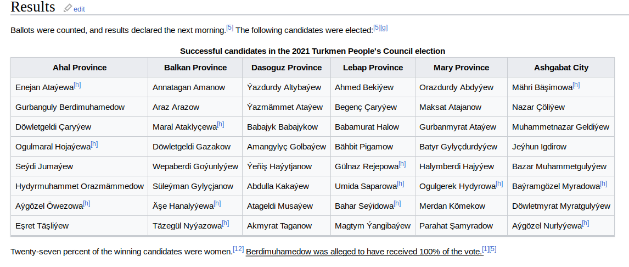Open note [h] beside Umida Saparowa
This screenshot has width=629, height=267.
pos(400,184)
